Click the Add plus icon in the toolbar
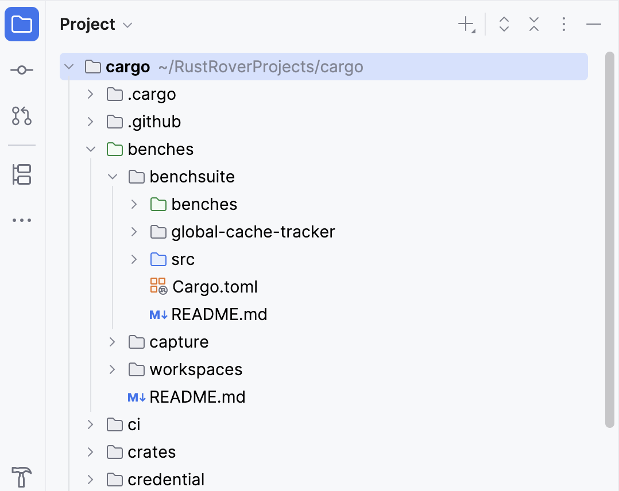Image resolution: width=619 pixels, height=491 pixels. pos(464,24)
